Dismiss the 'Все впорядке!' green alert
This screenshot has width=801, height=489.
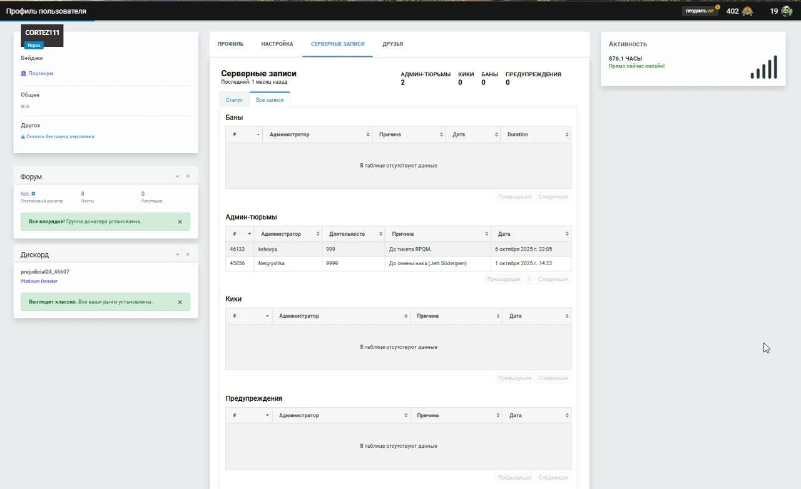[x=180, y=222]
